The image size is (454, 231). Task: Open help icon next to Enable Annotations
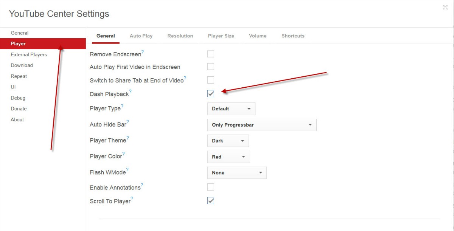[142, 185]
